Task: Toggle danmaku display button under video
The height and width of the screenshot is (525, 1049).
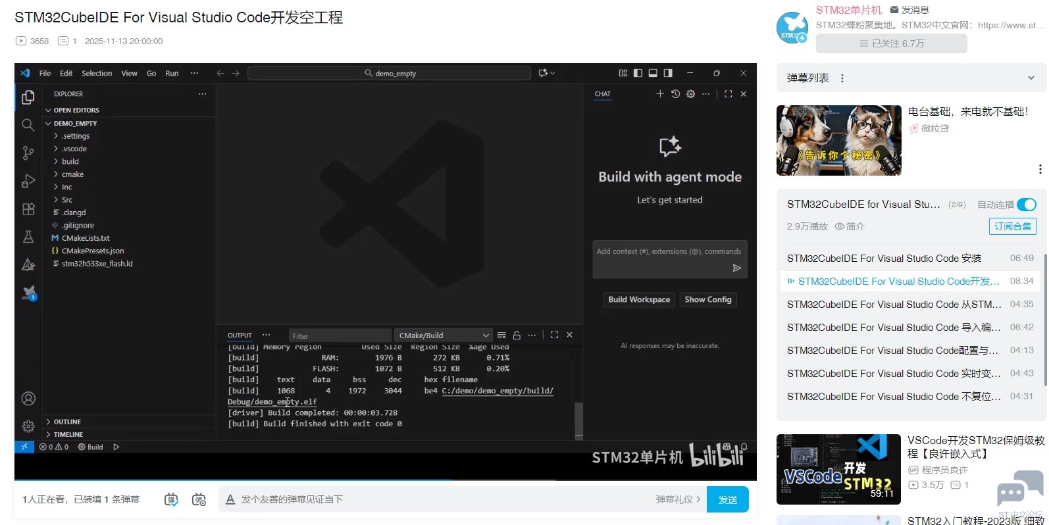Action: tap(171, 500)
